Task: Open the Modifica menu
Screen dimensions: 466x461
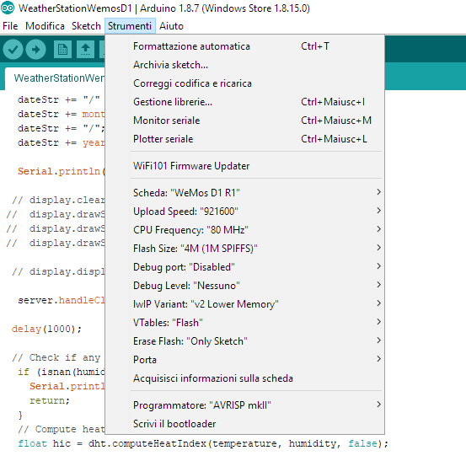Action: pos(45,26)
